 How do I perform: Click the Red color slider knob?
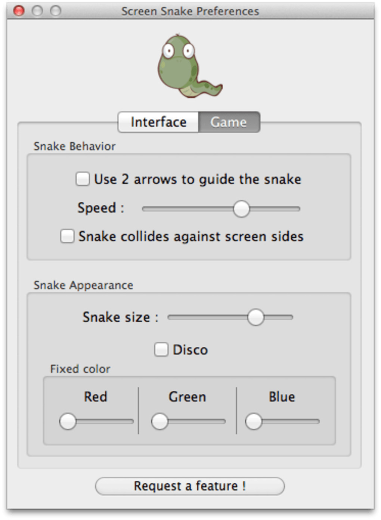click(x=68, y=421)
